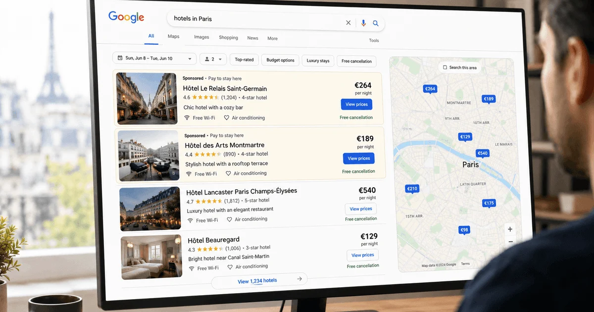Open the More search menu
Screen dimensions: 594x312
click(x=273, y=39)
